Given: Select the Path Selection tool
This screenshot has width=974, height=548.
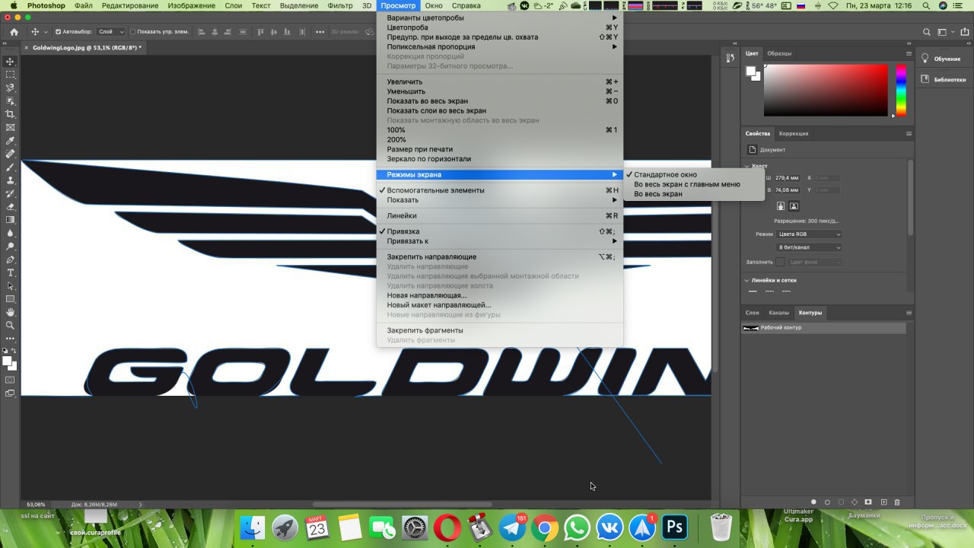Looking at the screenshot, I should pyautogui.click(x=10, y=286).
